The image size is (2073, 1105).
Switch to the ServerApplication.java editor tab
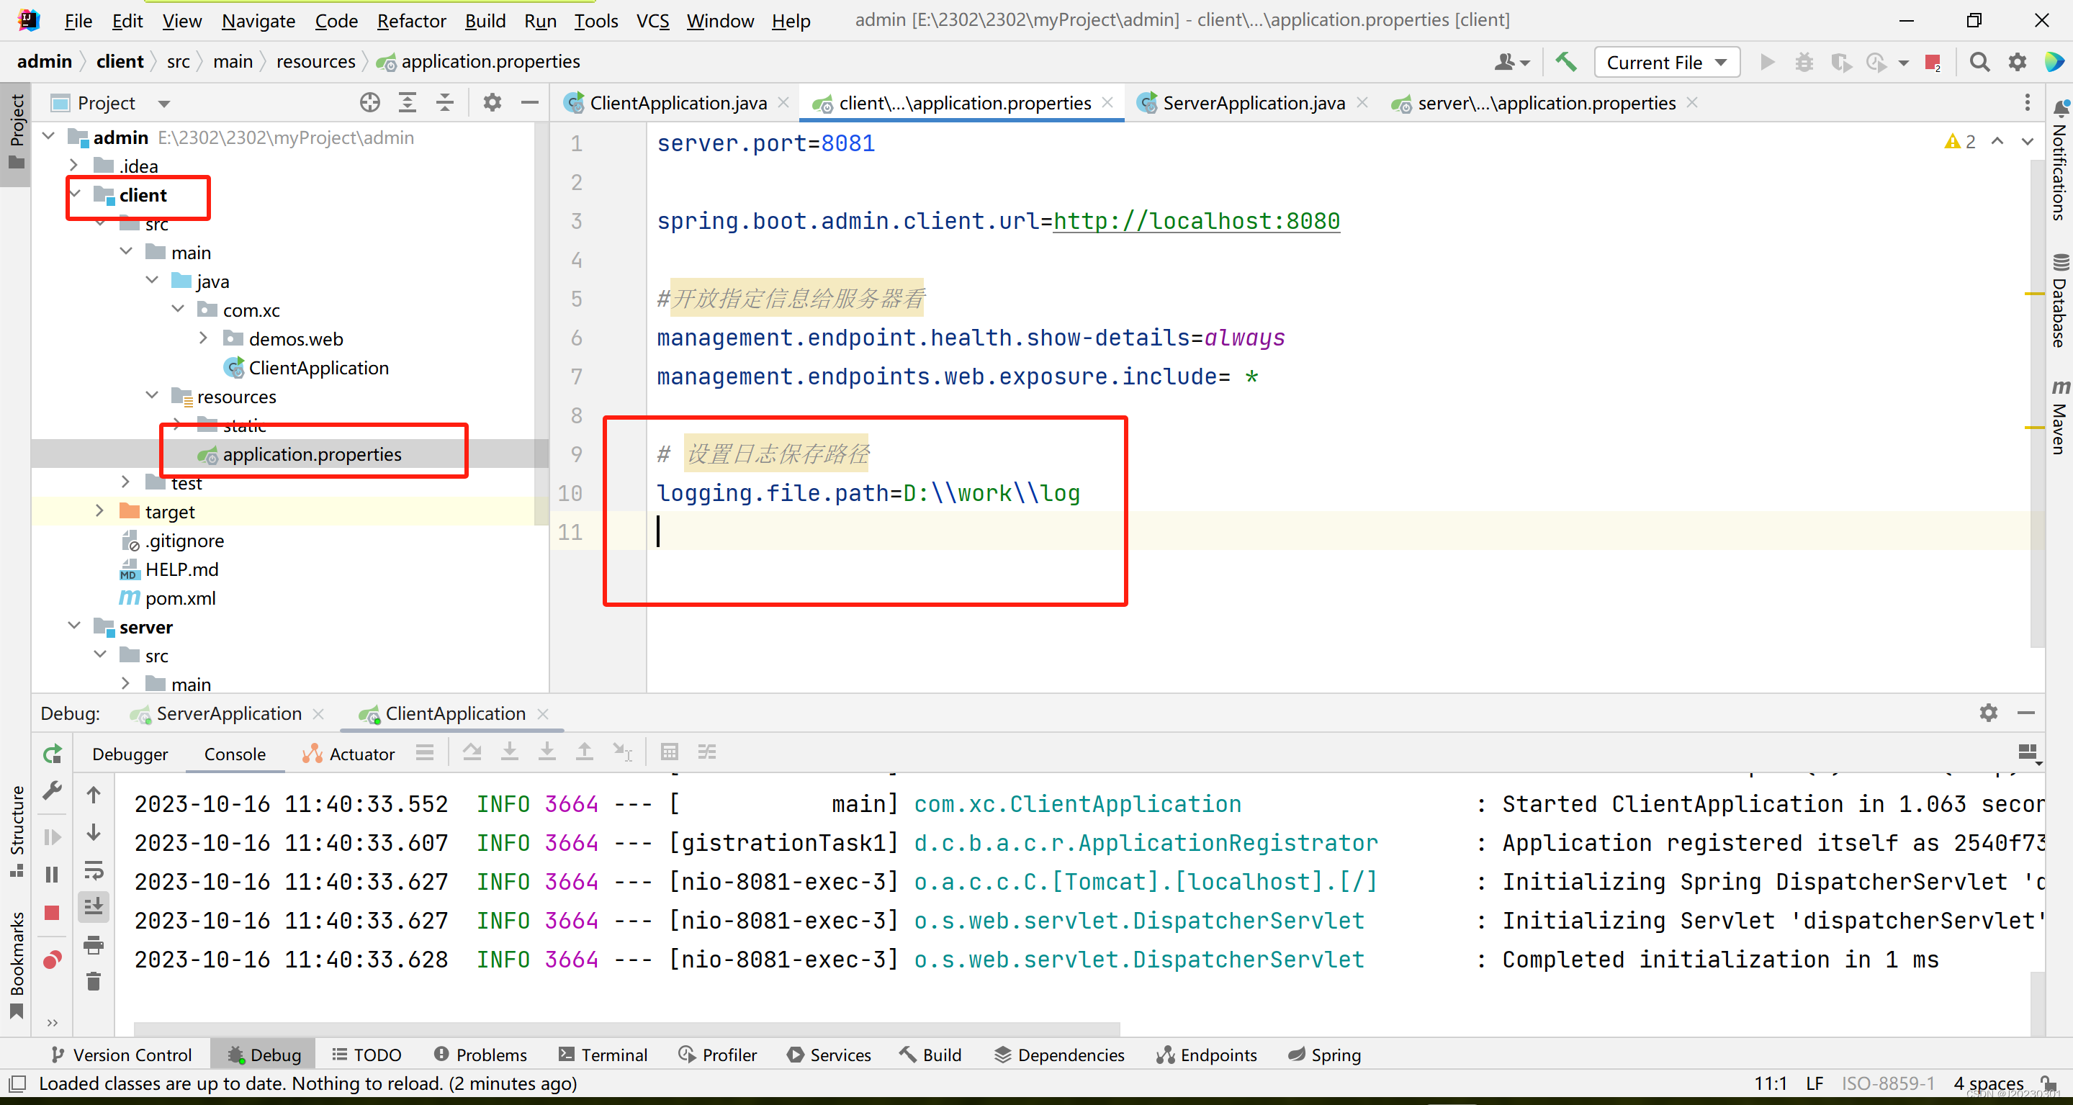point(1252,103)
